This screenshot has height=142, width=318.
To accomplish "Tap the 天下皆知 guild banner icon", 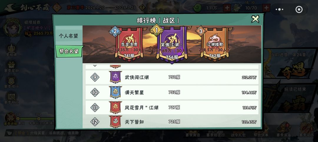I will [x=115, y=122].
